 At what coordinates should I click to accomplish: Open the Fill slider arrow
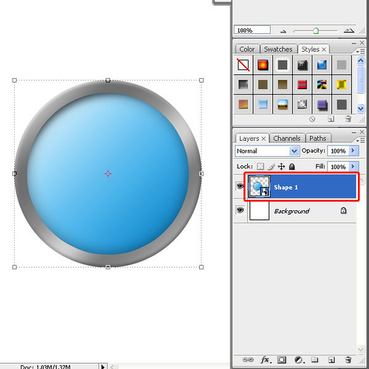354,167
